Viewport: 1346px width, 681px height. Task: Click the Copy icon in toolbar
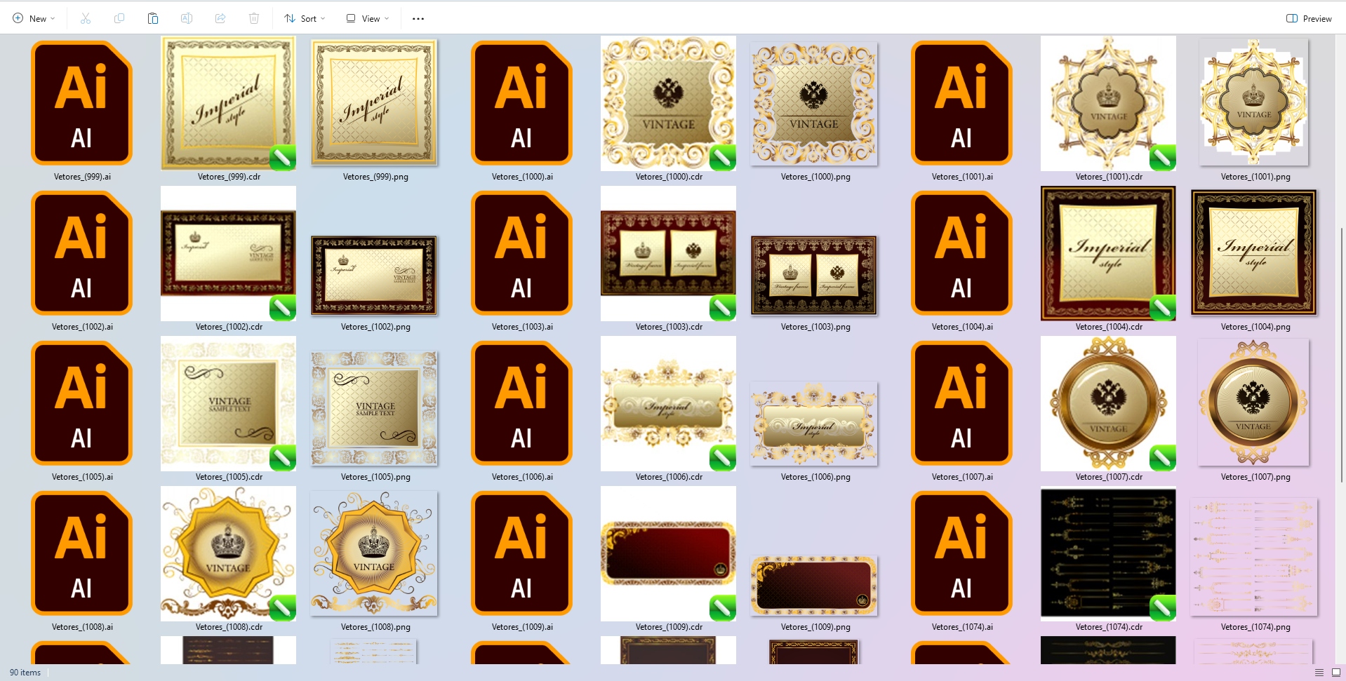(x=119, y=19)
